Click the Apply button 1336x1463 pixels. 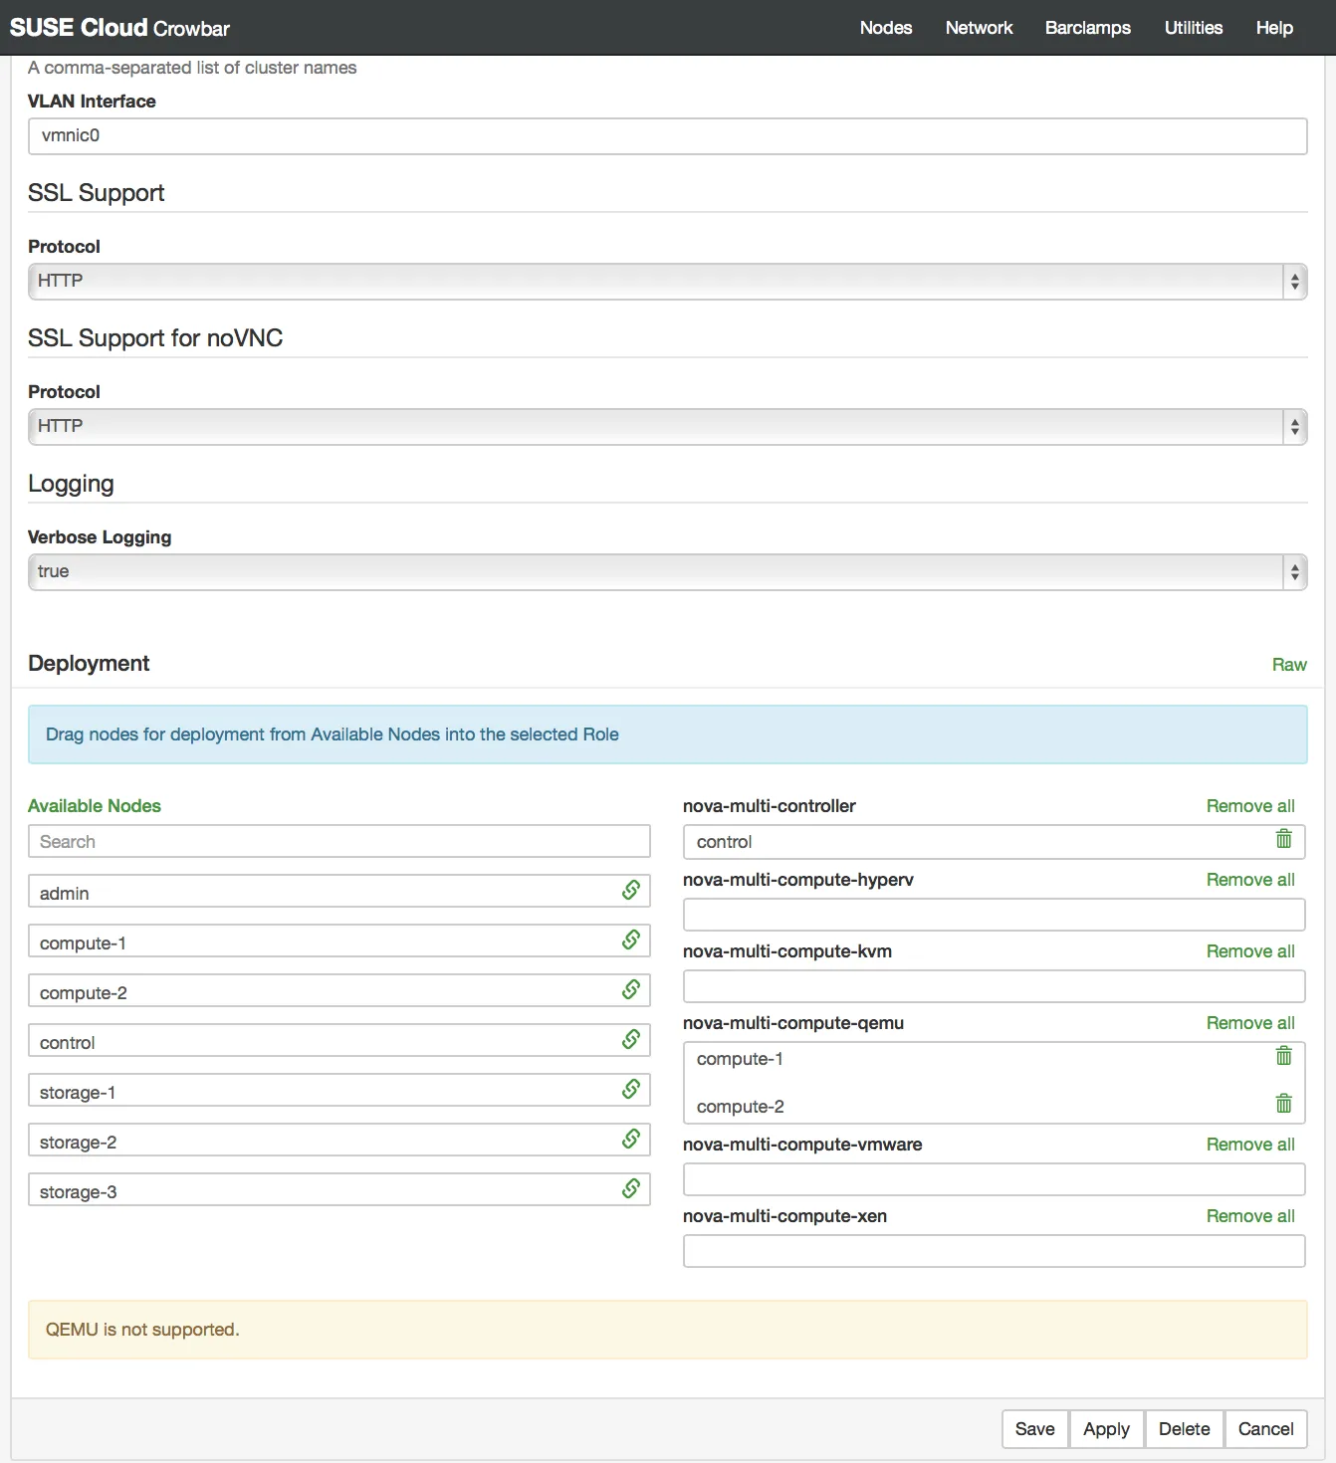click(1106, 1429)
